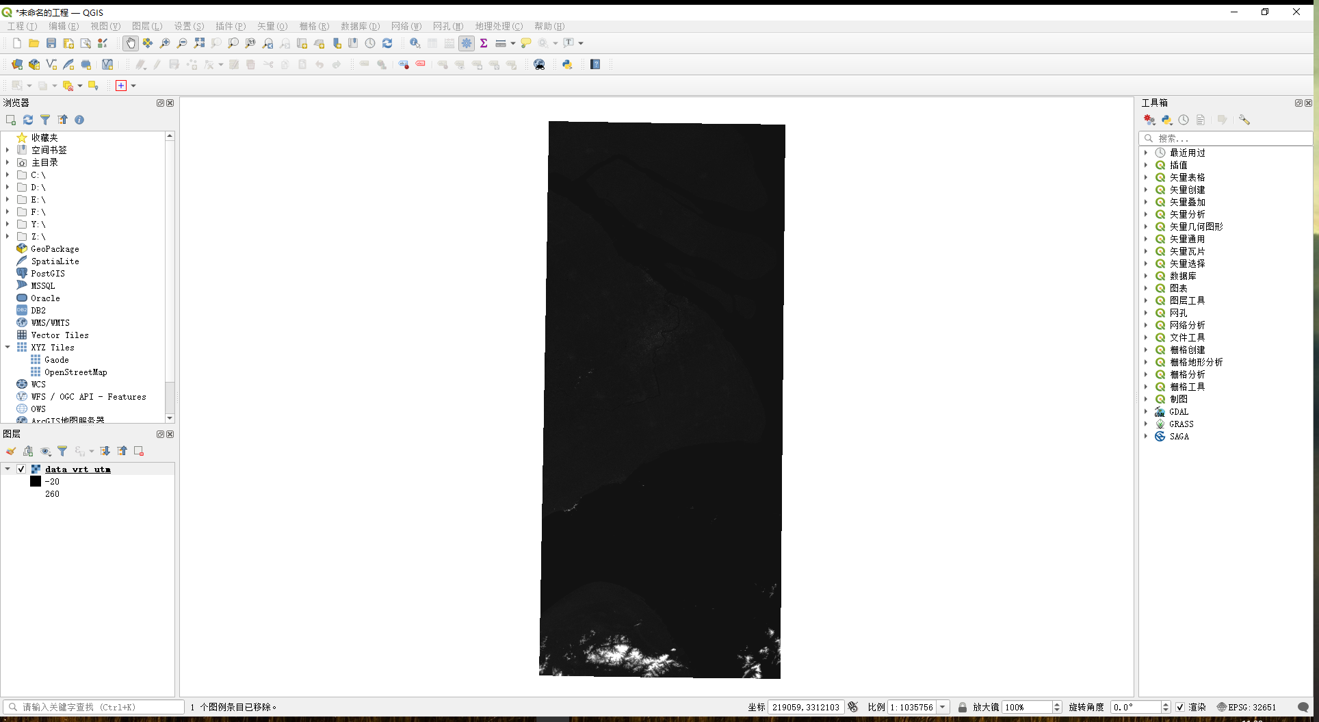Image resolution: width=1319 pixels, height=722 pixels.
Task: Expand the 最近用过 toolbox group
Action: [1146, 153]
